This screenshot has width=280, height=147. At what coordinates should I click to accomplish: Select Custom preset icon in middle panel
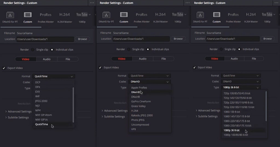coord(124,14)
